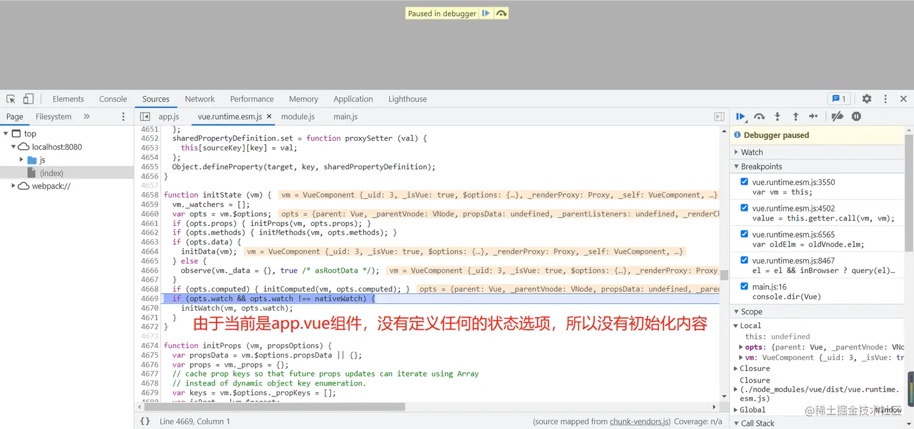Uncheck breakpoint vue.runtime.esm.js:8467
The image size is (914, 429).
tap(744, 260)
